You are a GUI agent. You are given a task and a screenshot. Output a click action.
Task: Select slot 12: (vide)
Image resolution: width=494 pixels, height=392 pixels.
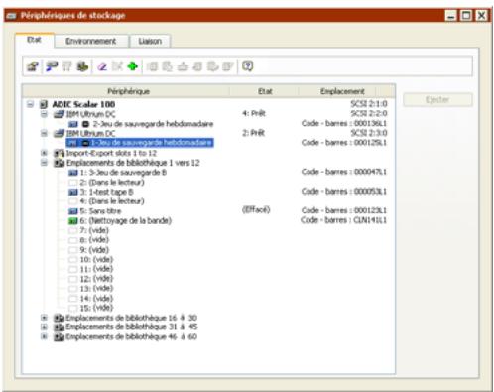[96, 279]
